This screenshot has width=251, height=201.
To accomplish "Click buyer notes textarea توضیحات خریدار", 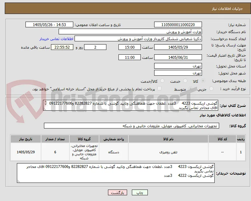I will (x=116, y=173).
